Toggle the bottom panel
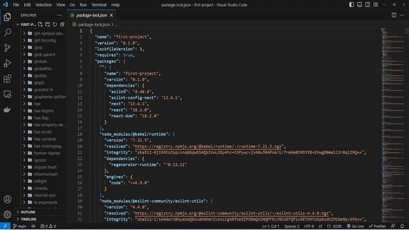 (x=359, y=4)
